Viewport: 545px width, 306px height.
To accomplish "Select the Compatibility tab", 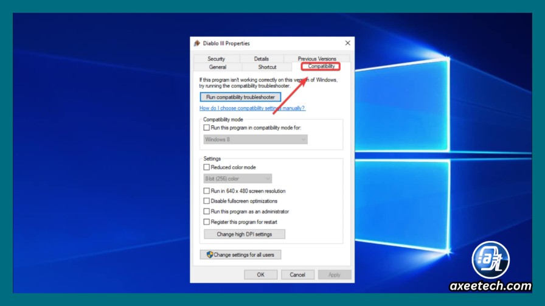I will [321, 66].
